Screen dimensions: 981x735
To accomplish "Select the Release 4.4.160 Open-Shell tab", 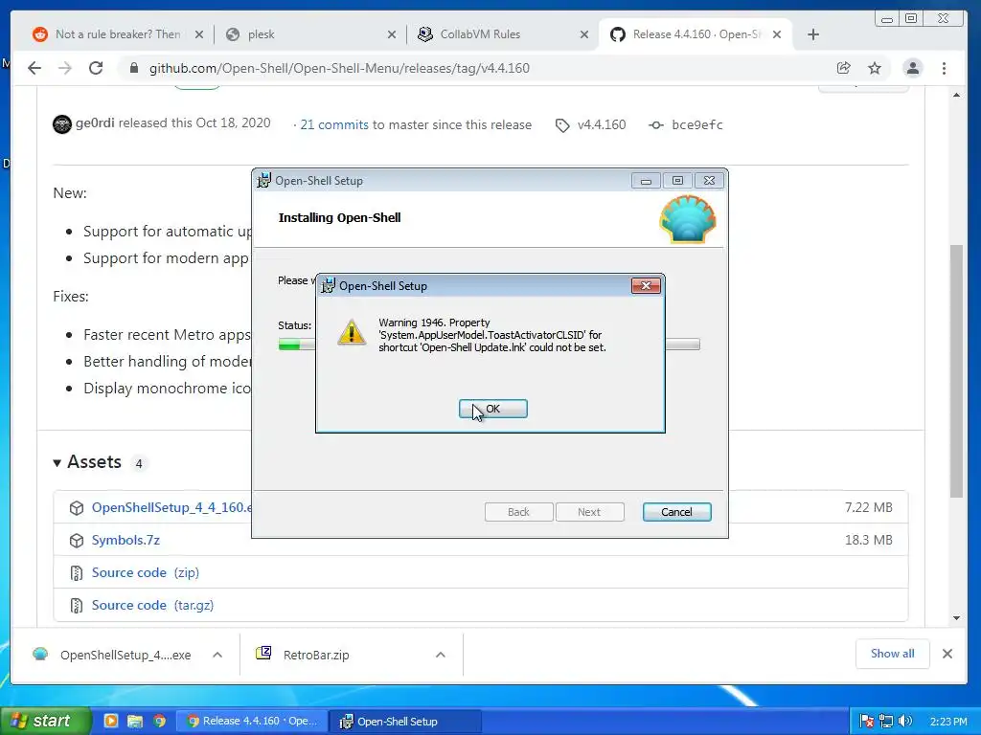I will [x=695, y=34].
